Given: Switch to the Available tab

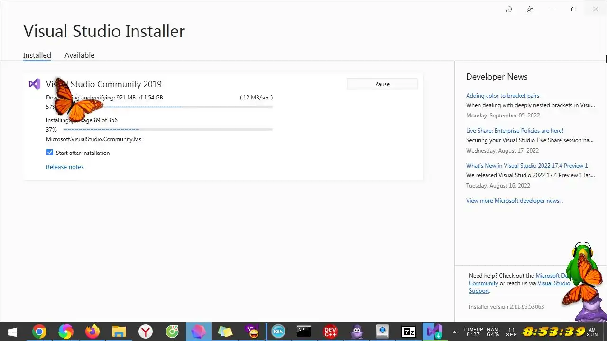Looking at the screenshot, I should [x=79, y=55].
